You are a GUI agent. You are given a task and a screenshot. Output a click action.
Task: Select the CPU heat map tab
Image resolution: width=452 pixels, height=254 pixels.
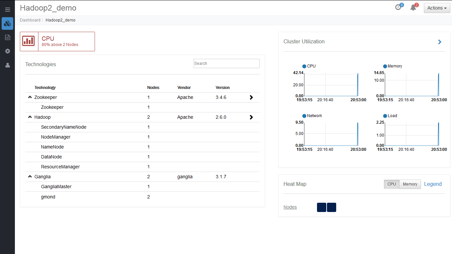[x=392, y=184]
